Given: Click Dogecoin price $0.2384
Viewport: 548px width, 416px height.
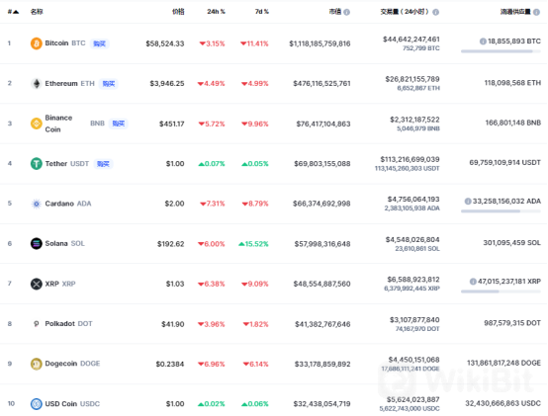Looking at the screenshot, I should (170, 364).
